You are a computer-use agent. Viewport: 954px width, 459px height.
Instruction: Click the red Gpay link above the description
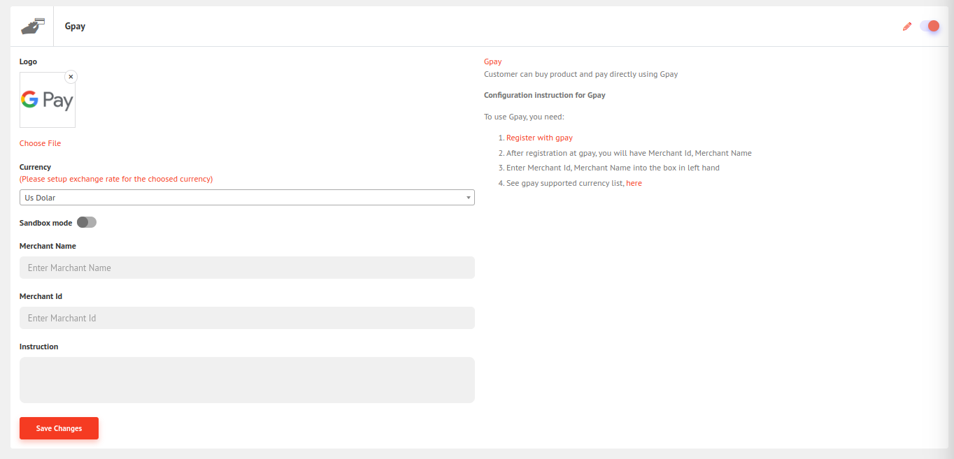tap(493, 61)
